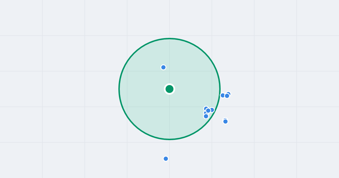Select the partly hidden rear dot of the right-side trio
The height and width of the screenshot is (178, 339).
click(x=229, y=93)
